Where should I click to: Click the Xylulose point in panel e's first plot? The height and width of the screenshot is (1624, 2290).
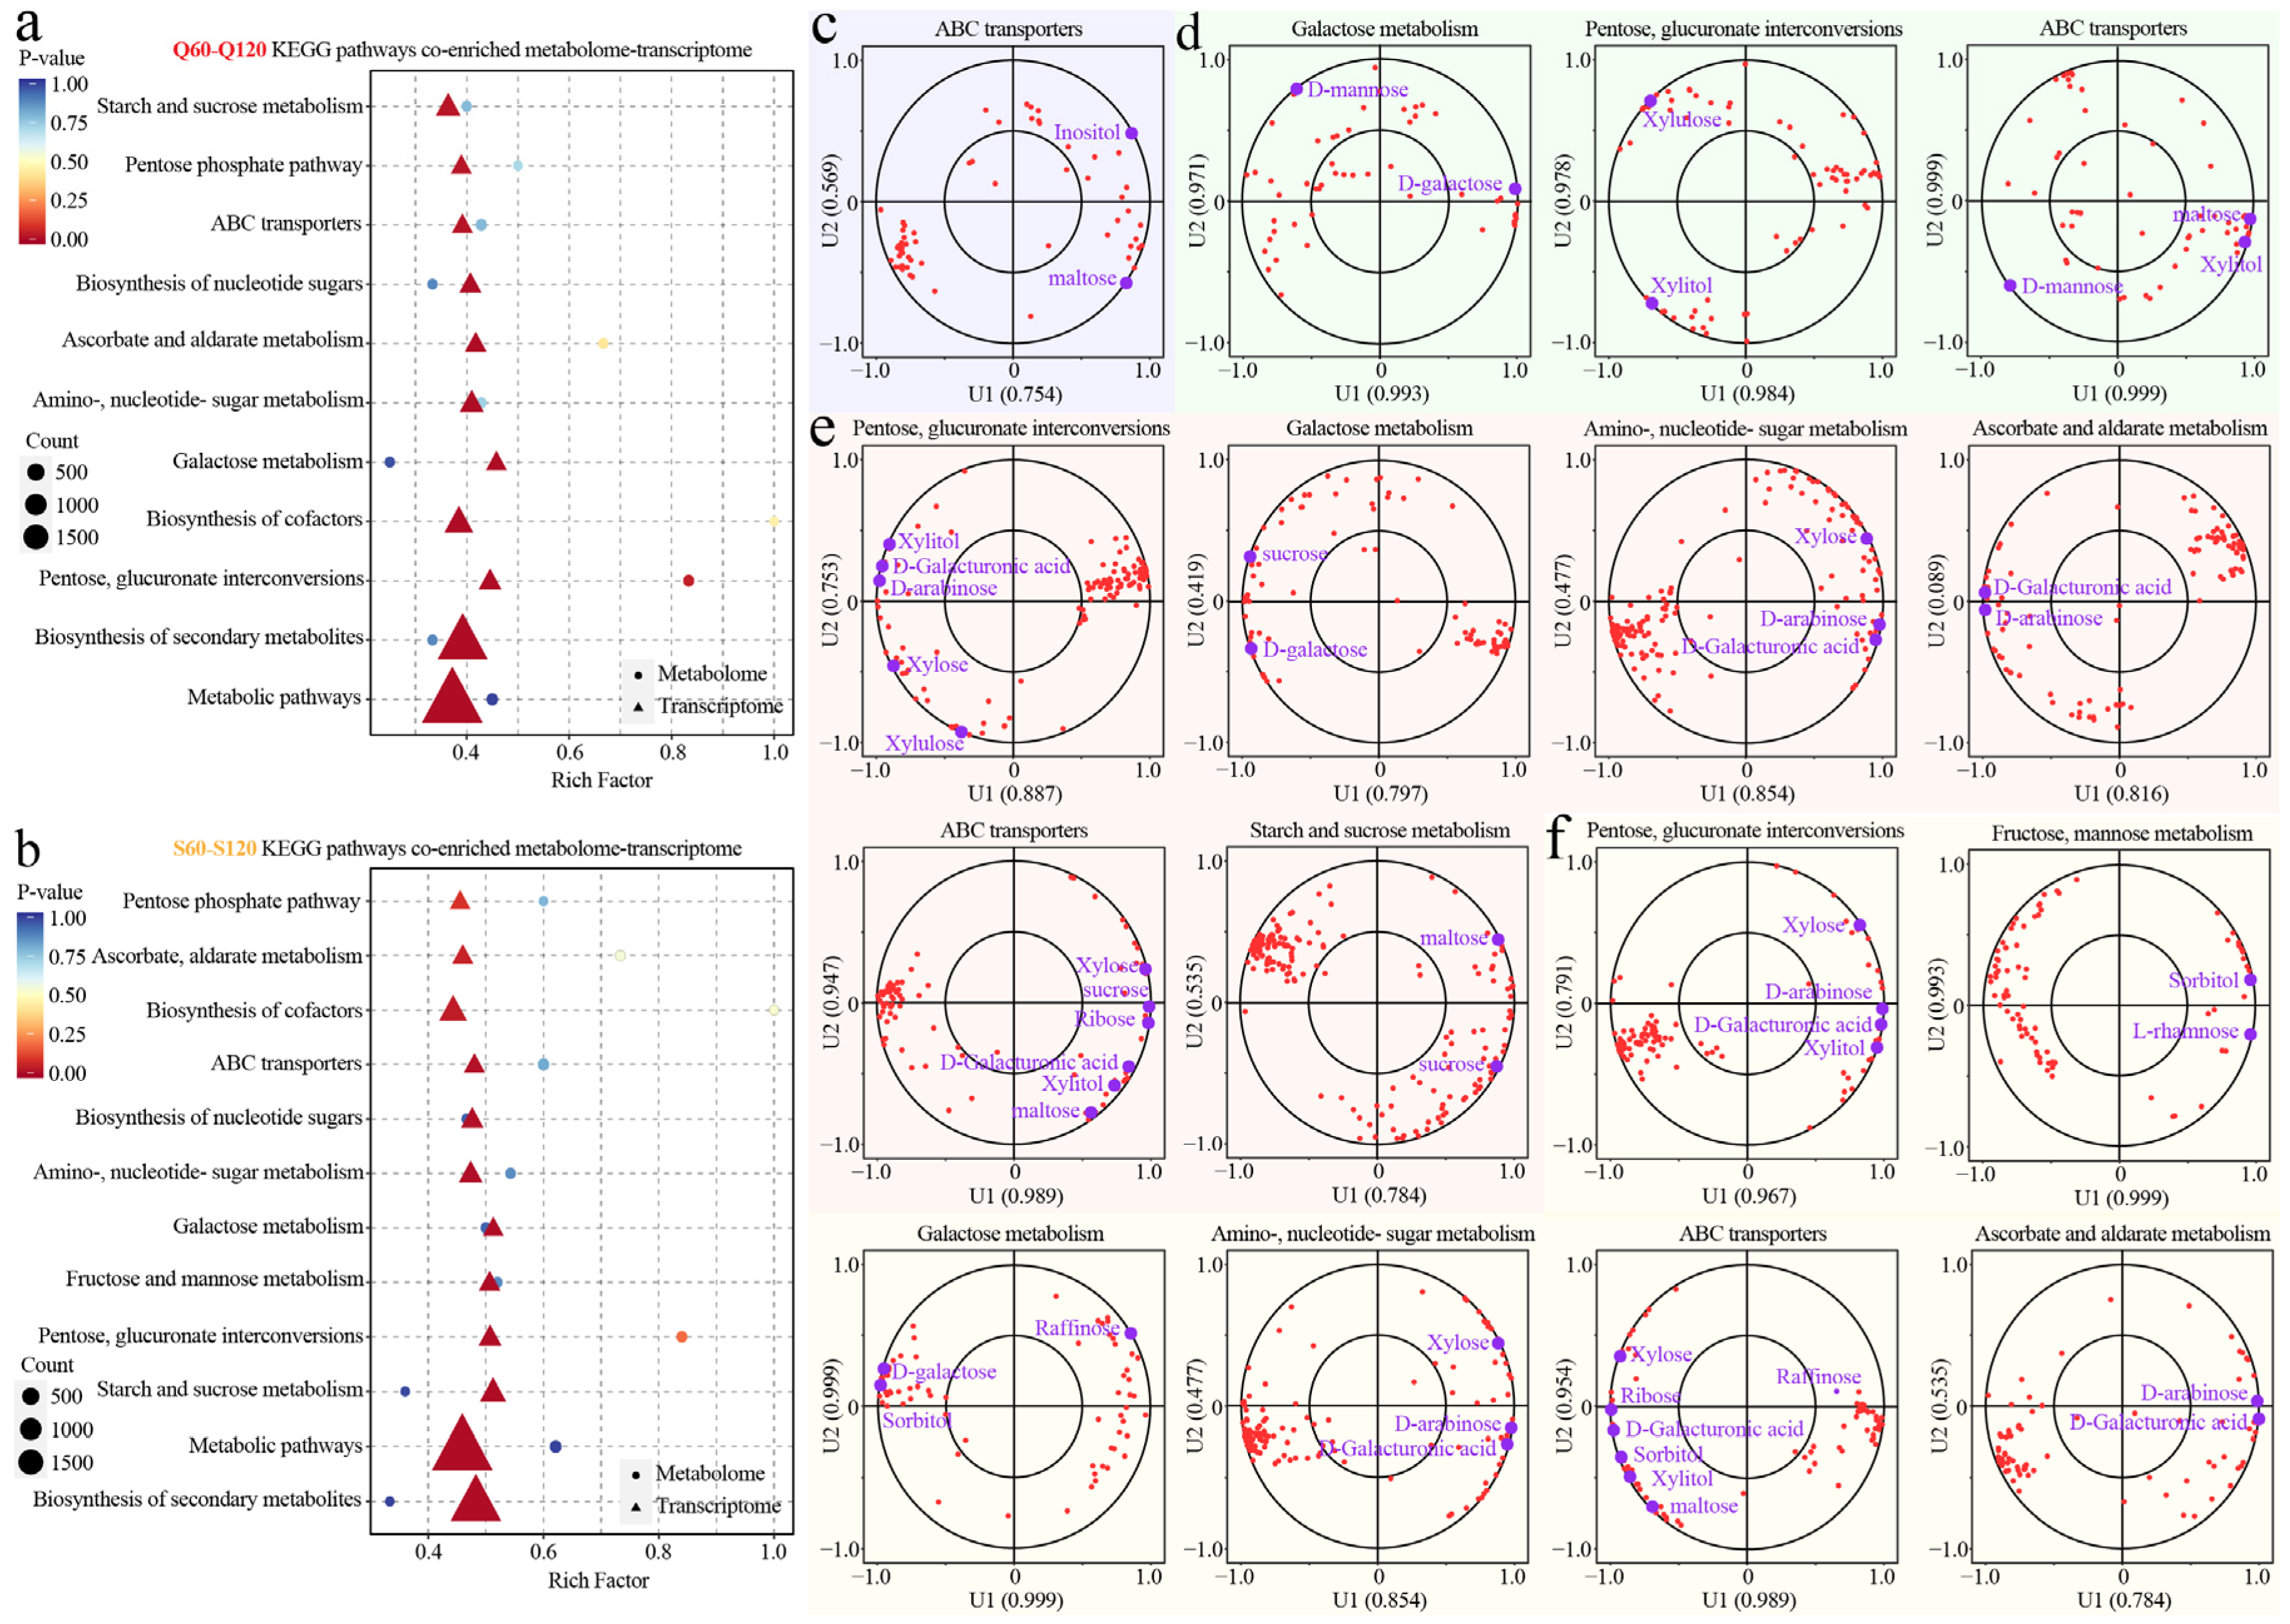tap(961, 732)
